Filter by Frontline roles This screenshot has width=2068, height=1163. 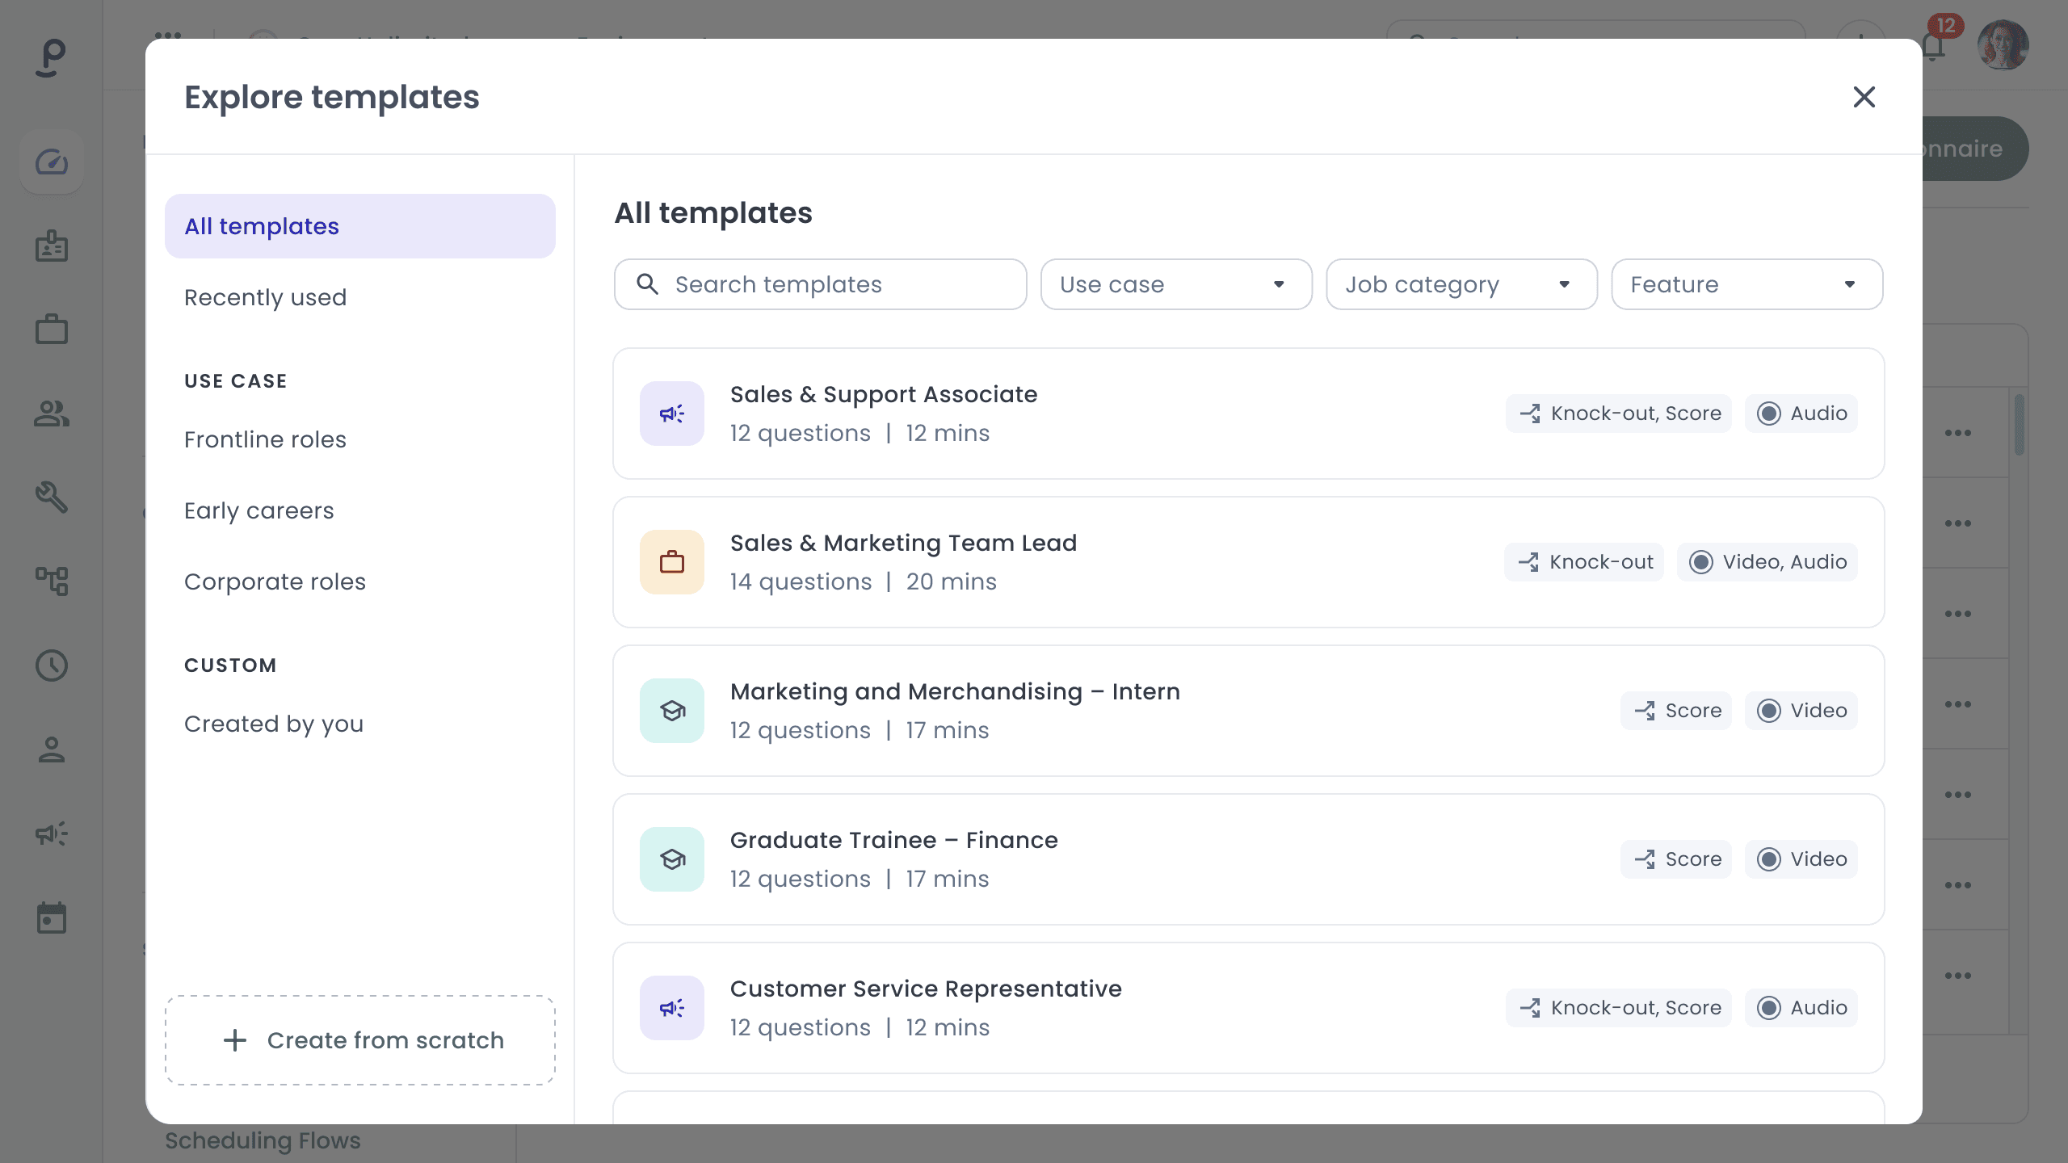(x=265, y=439)
